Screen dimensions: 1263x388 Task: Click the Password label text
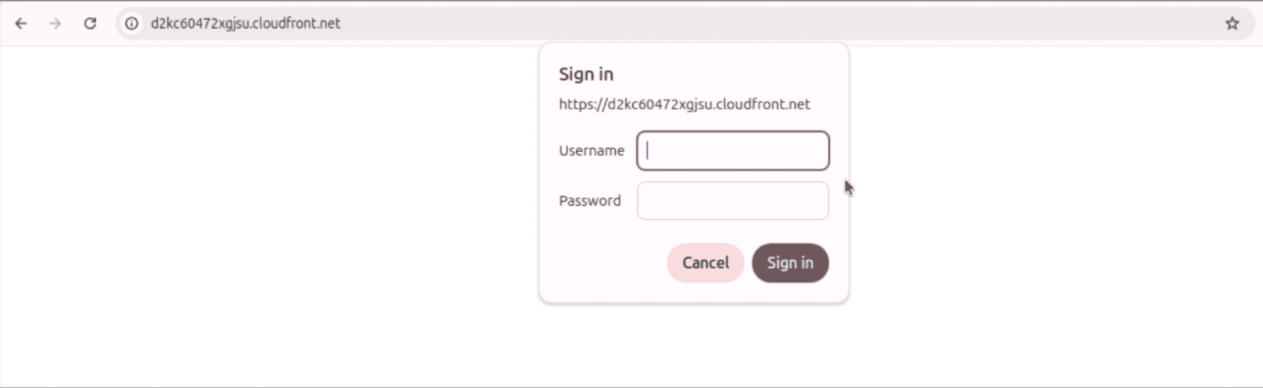click(x=589, y=201)
